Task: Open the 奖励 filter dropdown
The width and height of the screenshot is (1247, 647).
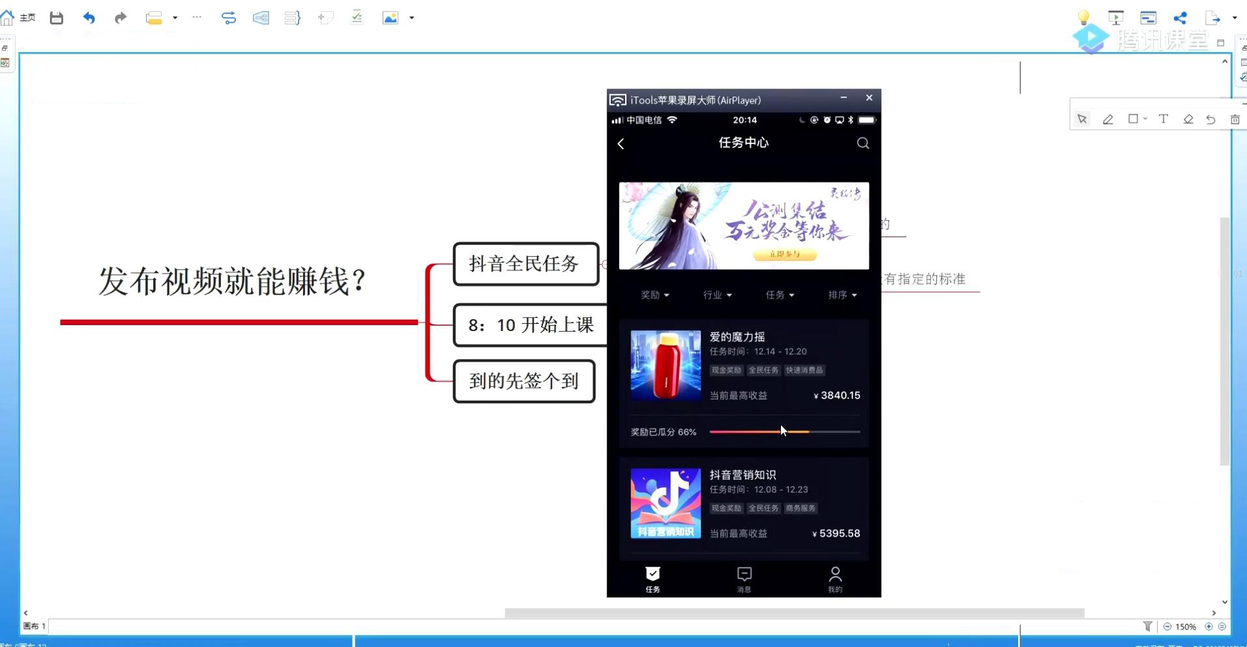Action: 654,295
